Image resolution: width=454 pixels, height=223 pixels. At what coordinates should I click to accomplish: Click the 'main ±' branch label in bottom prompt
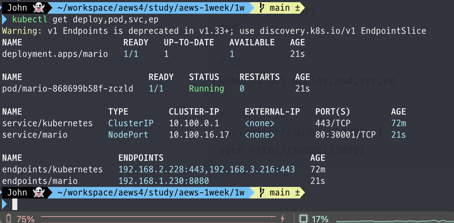pos(285,192)
